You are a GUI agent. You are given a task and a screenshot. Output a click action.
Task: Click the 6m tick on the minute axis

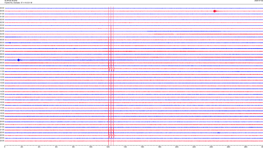click(x=56, y=147)
